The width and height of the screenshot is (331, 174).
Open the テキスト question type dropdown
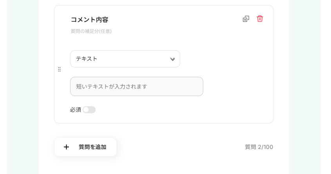pos(125,59)
